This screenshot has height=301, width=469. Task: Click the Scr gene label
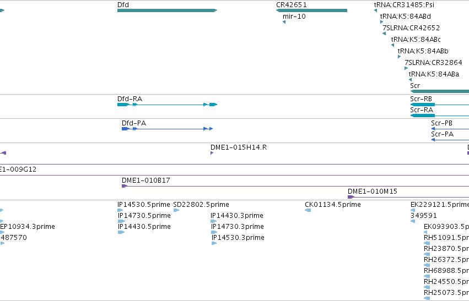click(415, 86)
